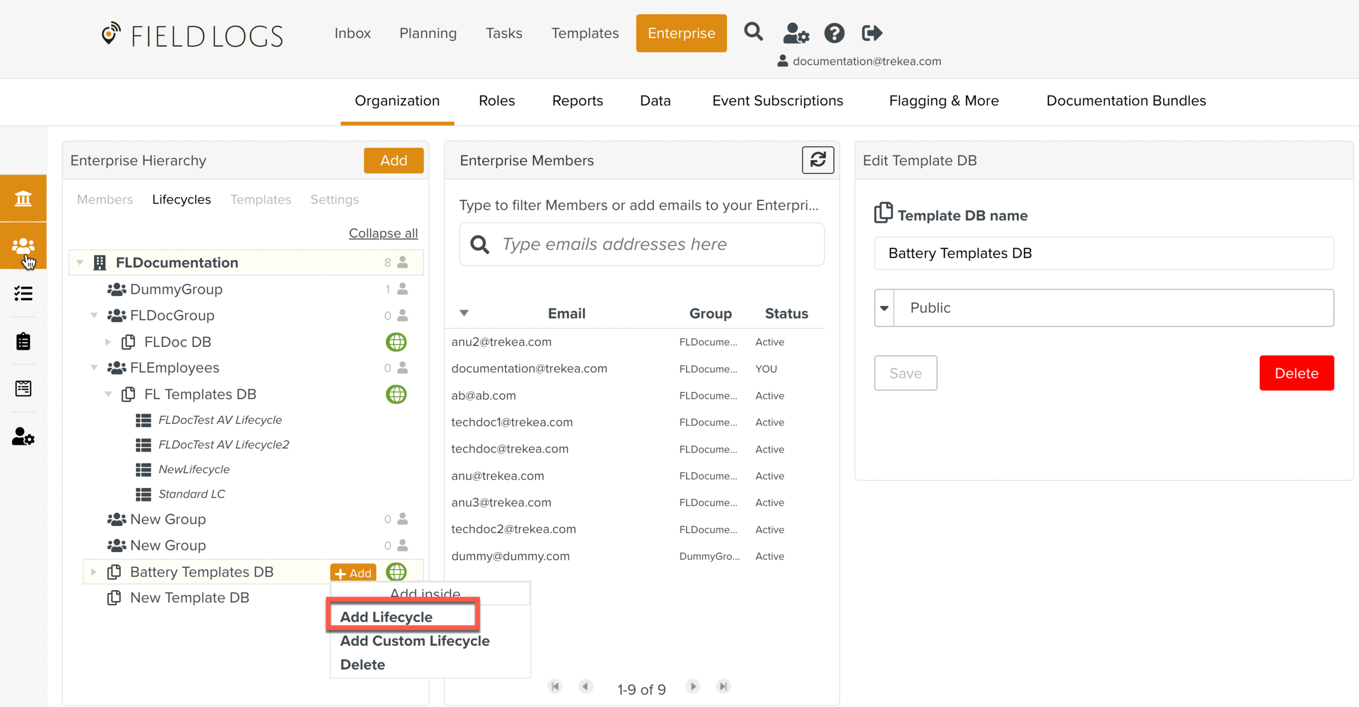Click the search magnifier icon in top navigation
Screen dimensions: 1359x707
tap(753, 33)
